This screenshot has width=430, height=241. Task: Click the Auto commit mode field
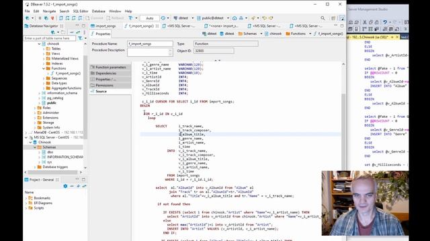(149, 18)
